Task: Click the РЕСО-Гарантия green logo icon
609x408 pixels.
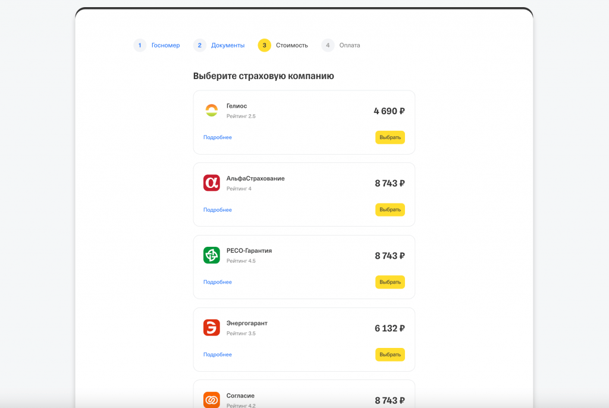Action: (x=212, y=255)
